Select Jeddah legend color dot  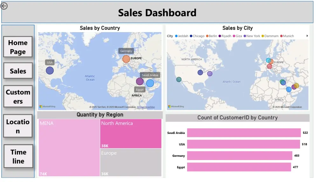click(176, 36)
